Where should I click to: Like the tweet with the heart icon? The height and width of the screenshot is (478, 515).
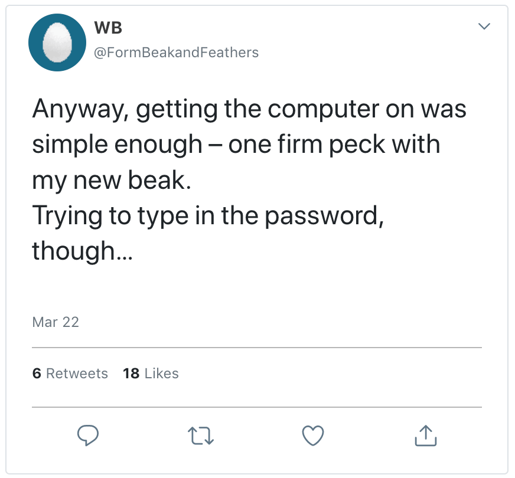click(x=313, y=436)
